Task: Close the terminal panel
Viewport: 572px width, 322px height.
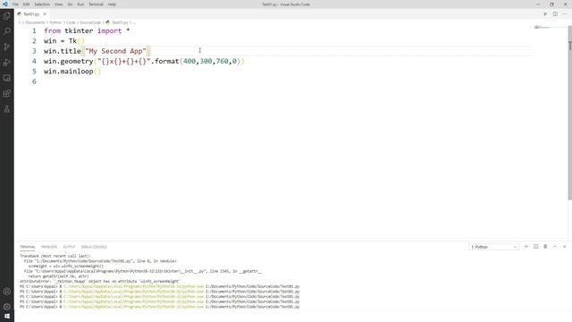Action: point(564,247)
